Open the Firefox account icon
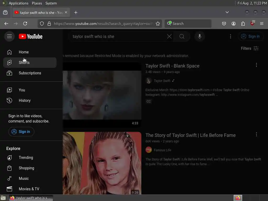This screenshot has height=201, width=268. tap(233, 24)
